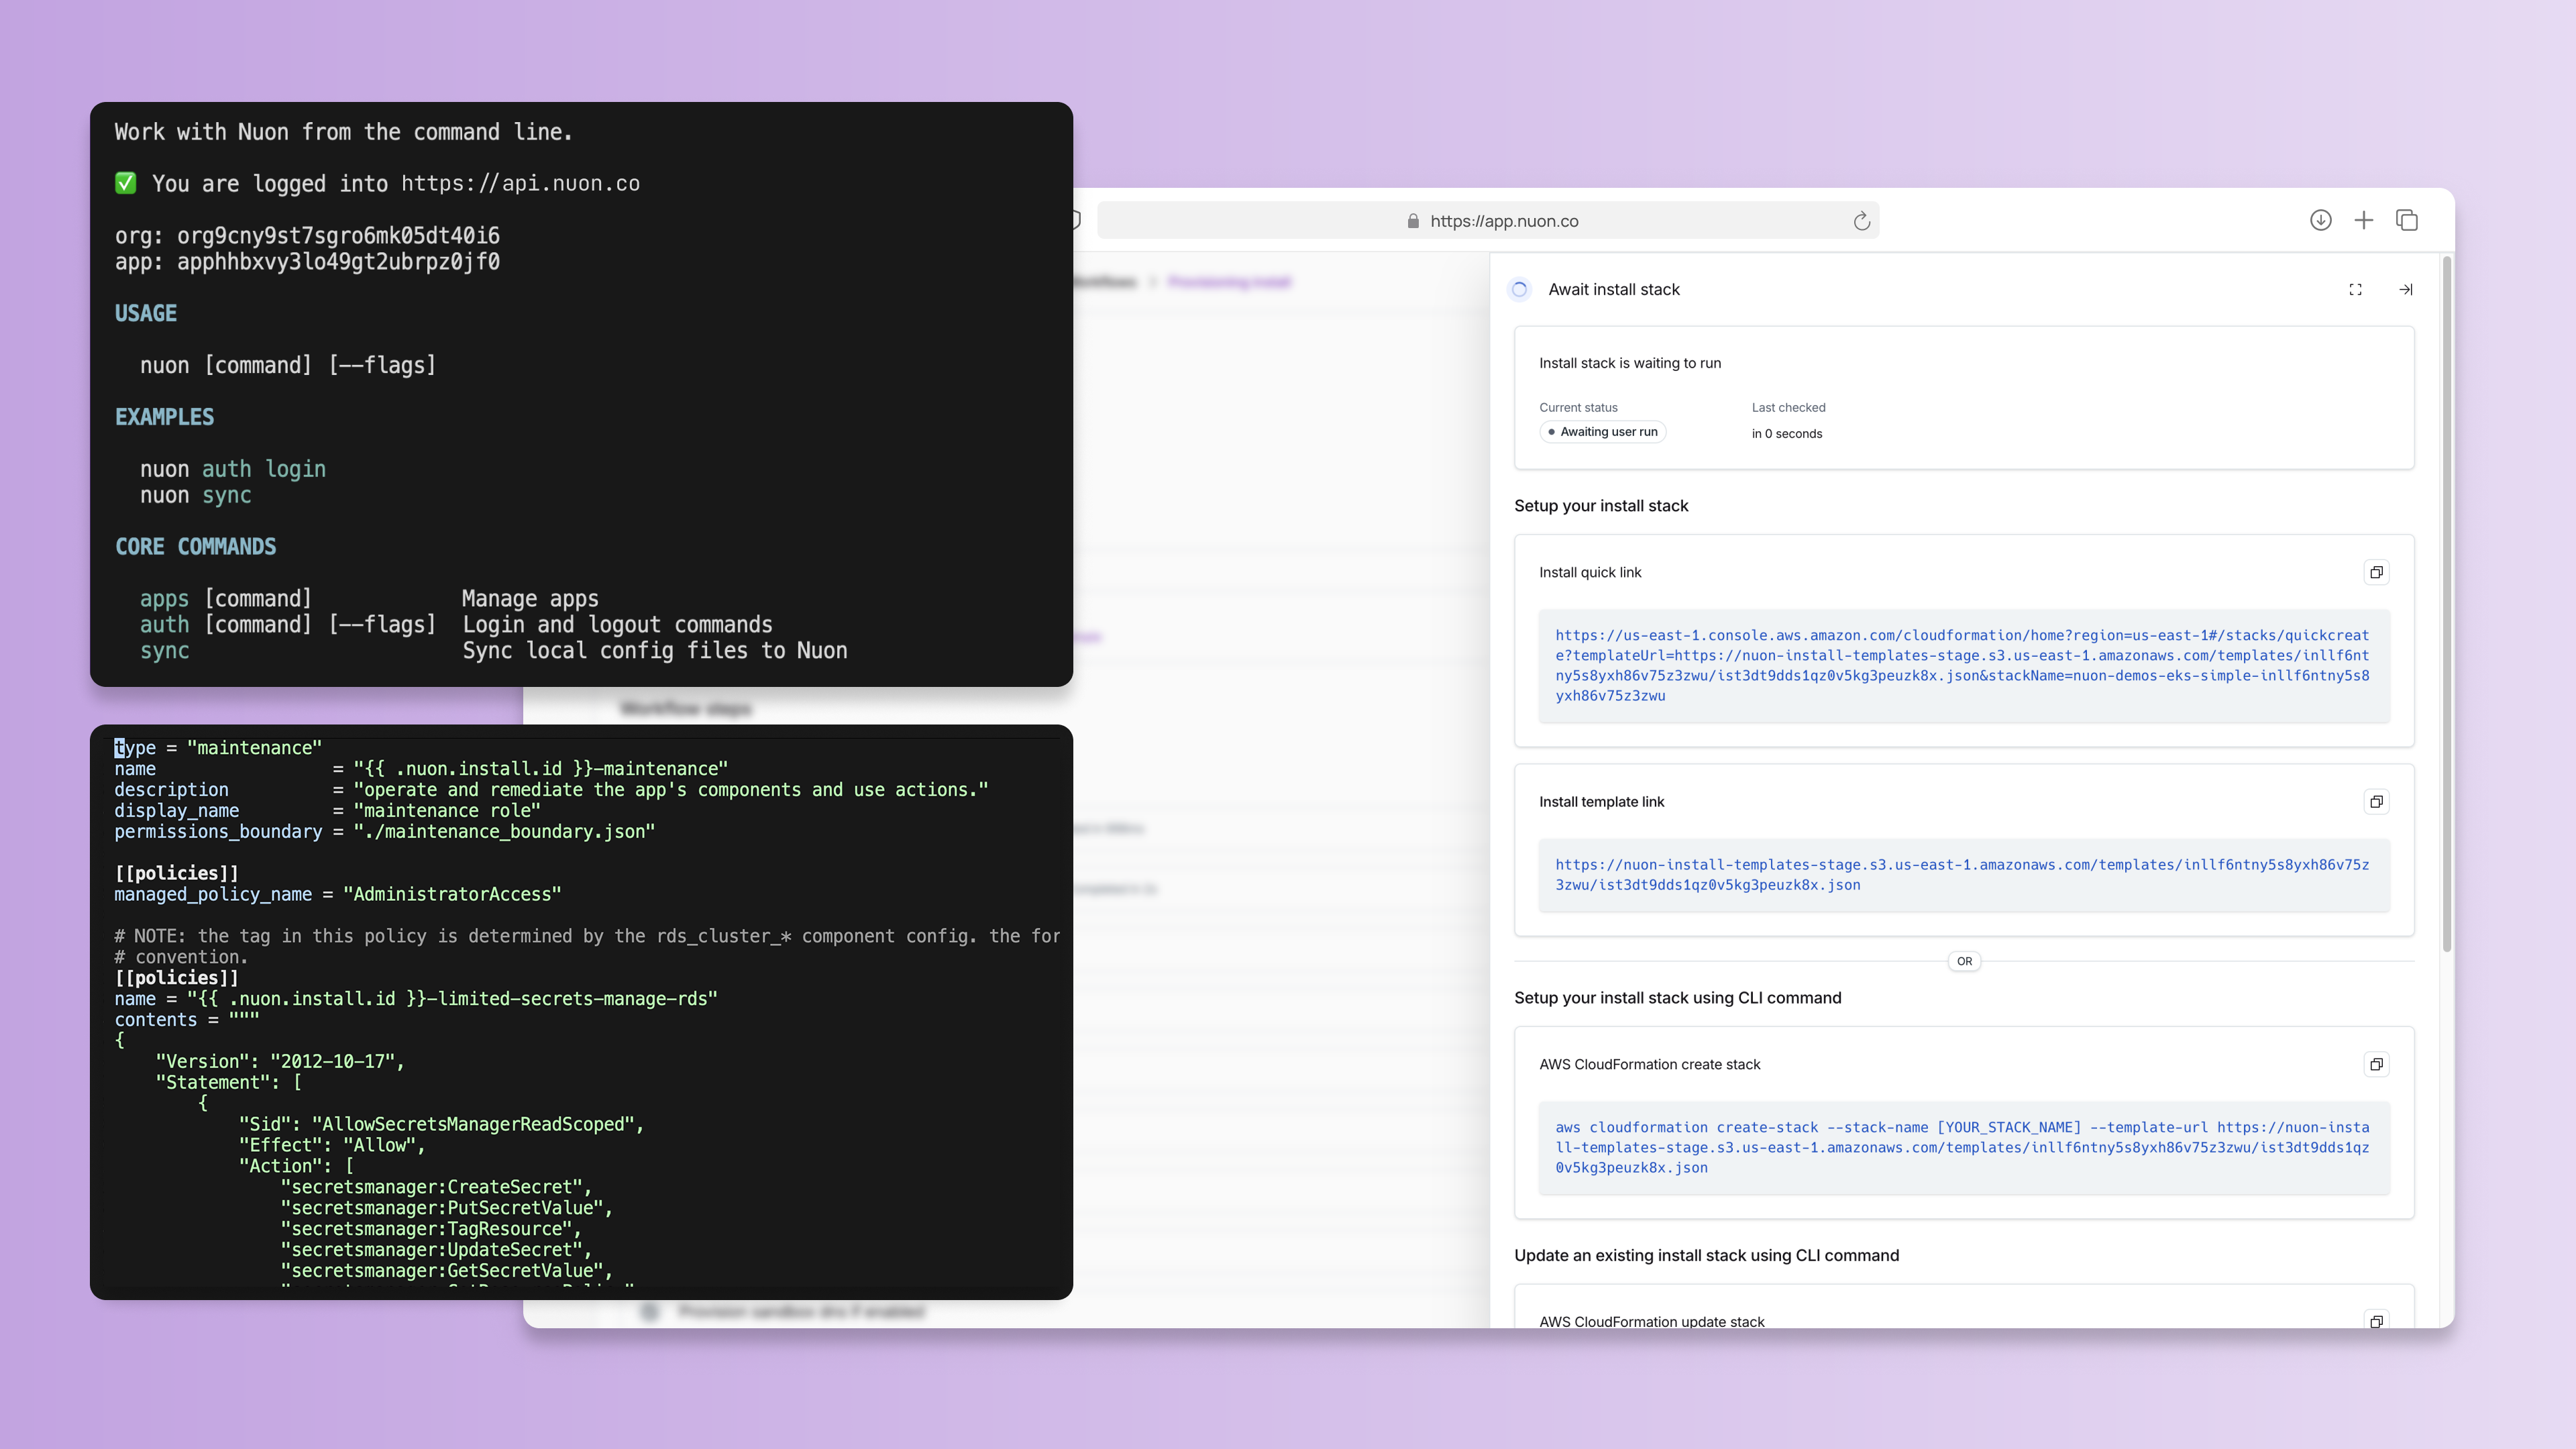Open browser downloads icon
Viewport: 2576px width, 1449px height.
[x=2320, y=220]
